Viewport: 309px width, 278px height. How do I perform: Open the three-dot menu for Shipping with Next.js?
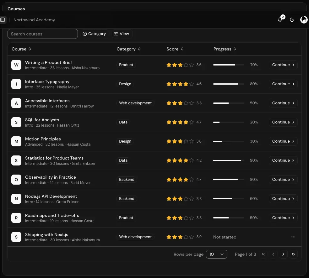coord(293,237)
